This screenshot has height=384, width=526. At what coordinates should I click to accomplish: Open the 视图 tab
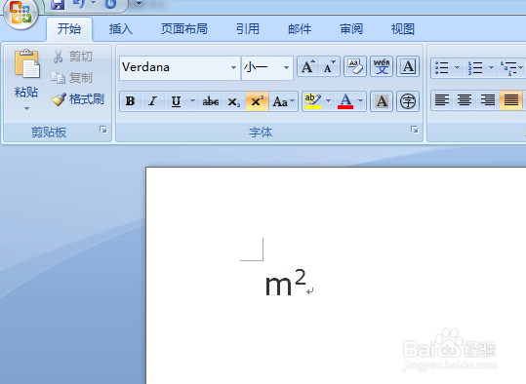coord(403,29)
